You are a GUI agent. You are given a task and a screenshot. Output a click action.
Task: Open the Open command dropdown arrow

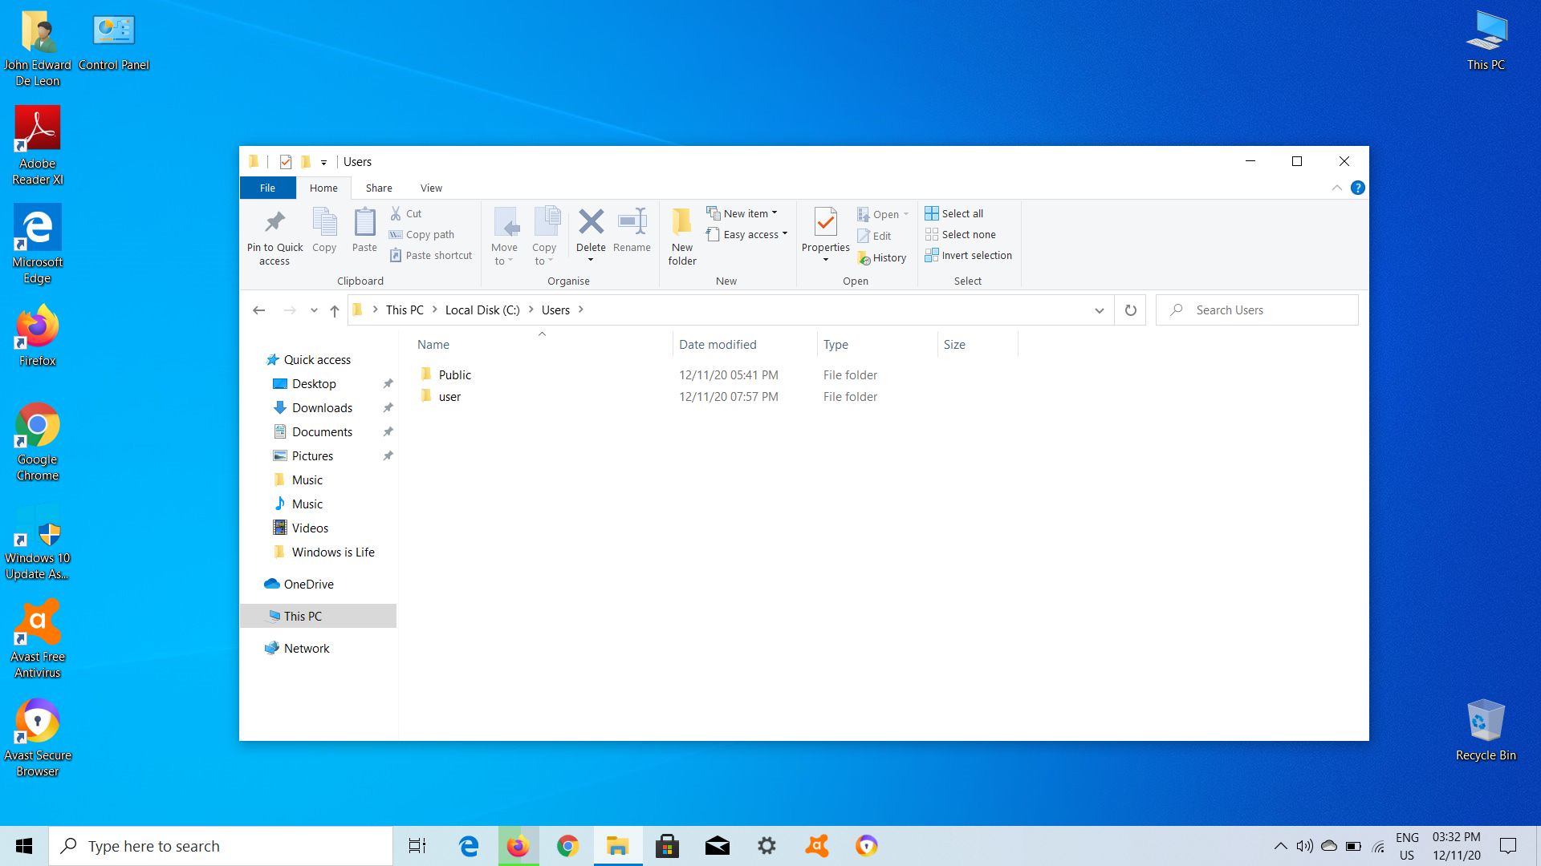pyautogui.click(x=906, y=214)
